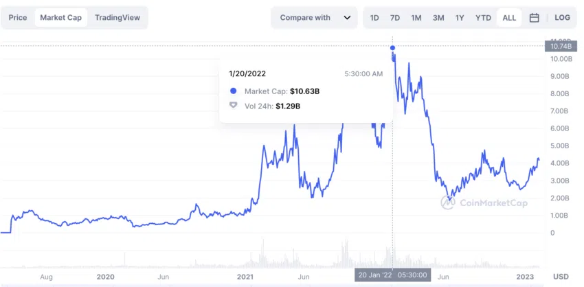
Task: Click the 10.74B price axis label
Action: 558,46
